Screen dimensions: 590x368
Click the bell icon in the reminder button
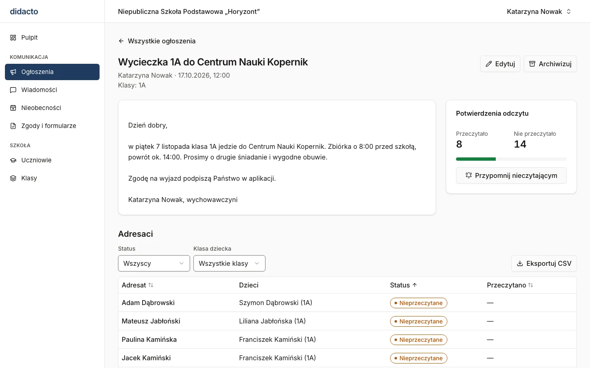pos(469,175)
